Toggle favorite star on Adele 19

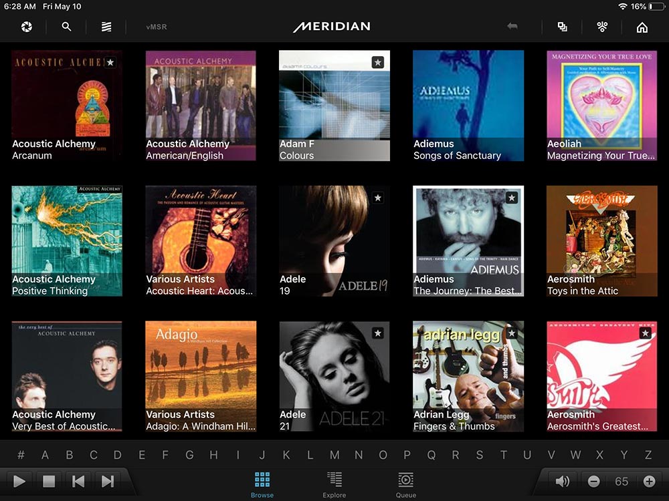[377, 198]
